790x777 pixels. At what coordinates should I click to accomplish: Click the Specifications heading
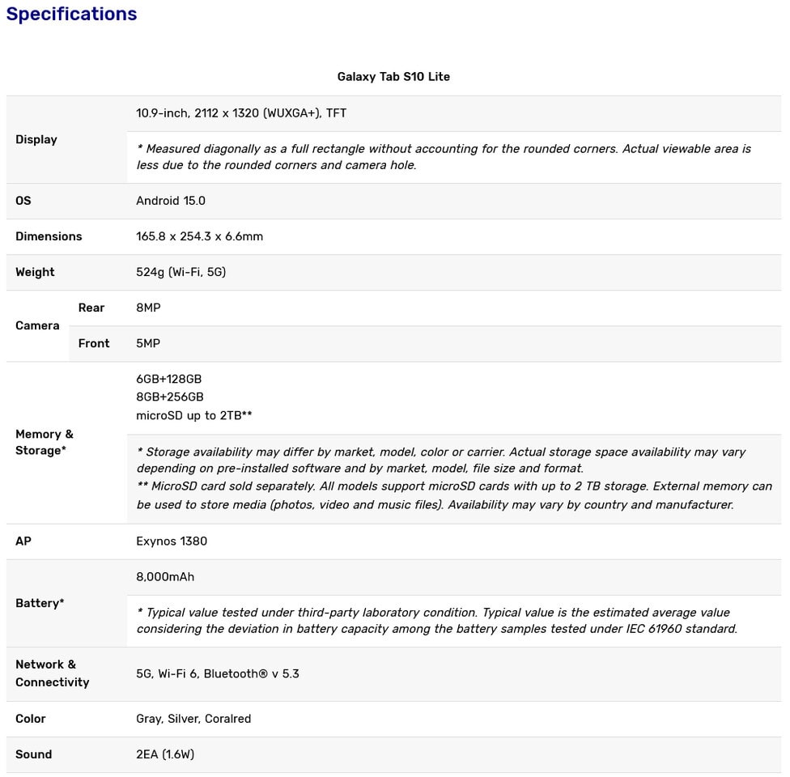(x=71, y=14)
